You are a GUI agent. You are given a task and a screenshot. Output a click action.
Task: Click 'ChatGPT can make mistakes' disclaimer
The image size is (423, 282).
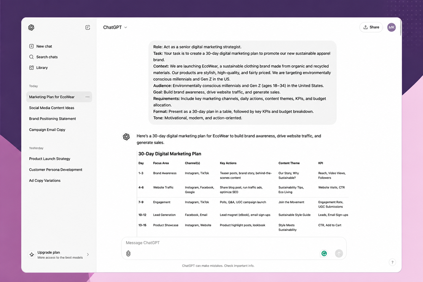click(x=218, y=266)
